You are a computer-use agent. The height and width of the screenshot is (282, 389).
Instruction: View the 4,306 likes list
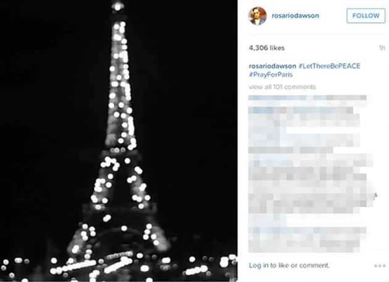click(x=267, y=48)
